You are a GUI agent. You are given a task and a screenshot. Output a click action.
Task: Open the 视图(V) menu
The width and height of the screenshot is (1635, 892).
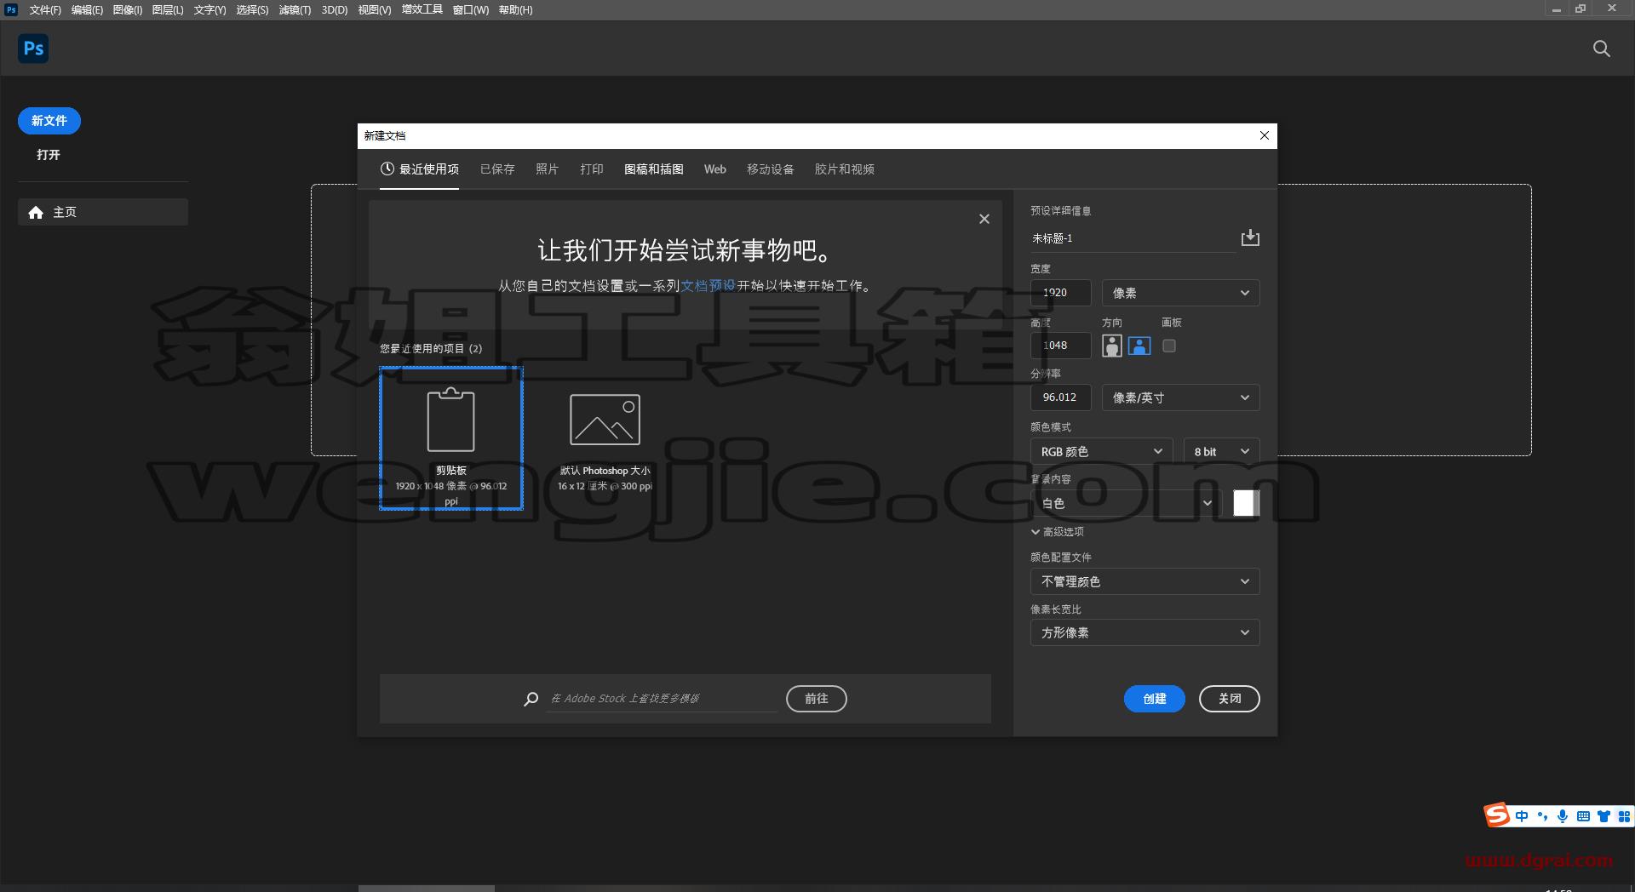tap(375, 10)
